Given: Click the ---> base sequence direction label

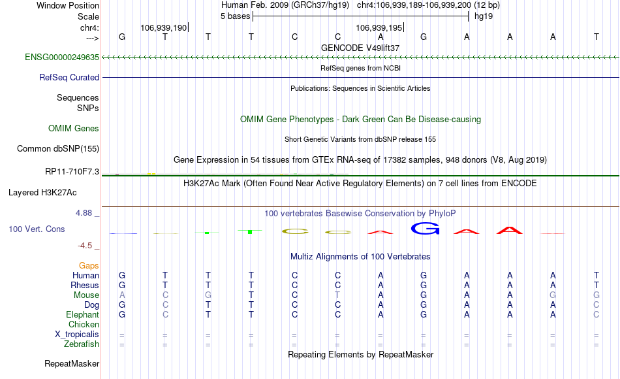Looking at the screenshot, I should pyautogui.click(x=92, y=38).
